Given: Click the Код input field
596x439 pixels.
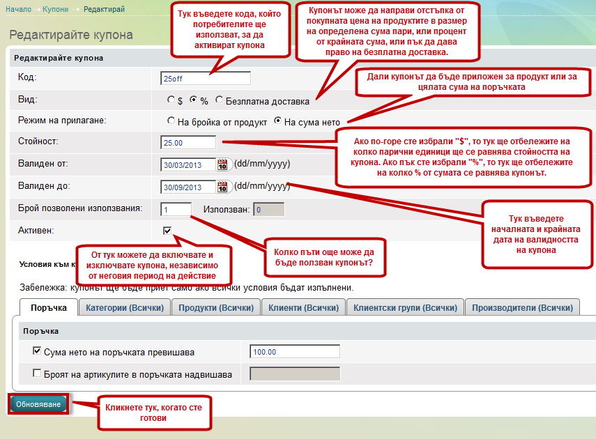Looking at the screenshot, I should coord(204,78).
